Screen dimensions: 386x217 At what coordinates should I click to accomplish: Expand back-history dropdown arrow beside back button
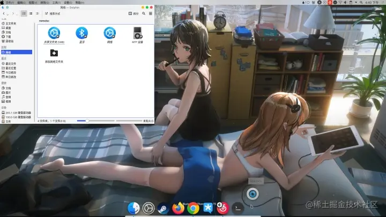(8, 15)
